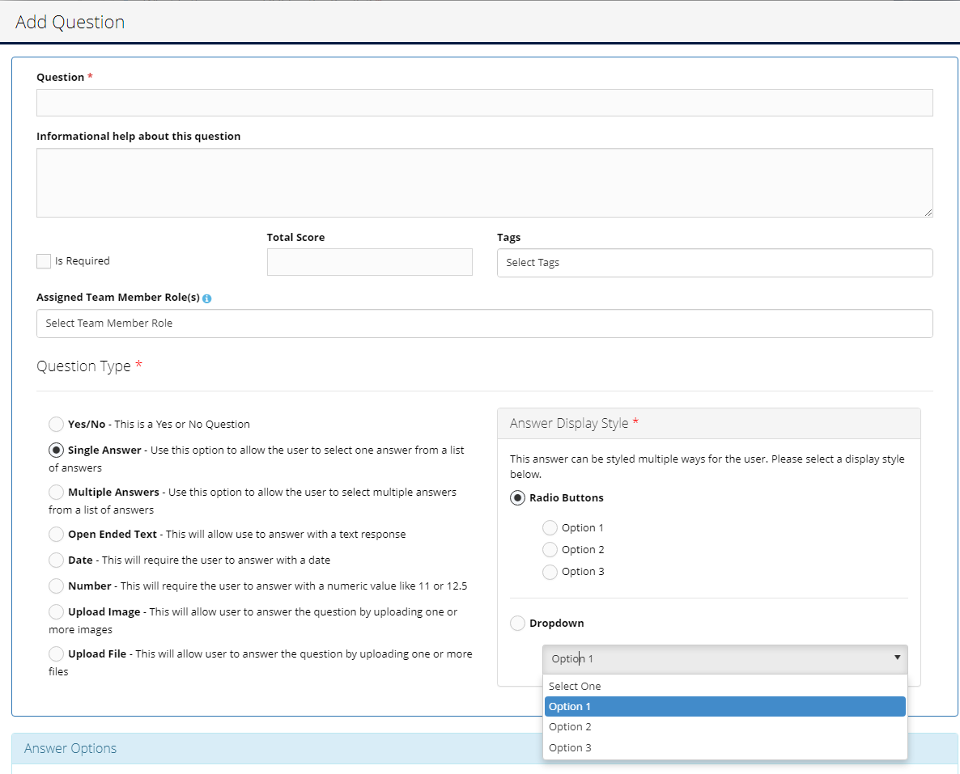Select the Single Answer question type
The image size is (960, 774).
pos(57,450)
